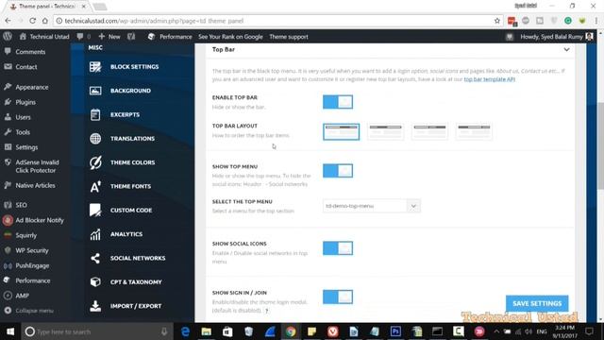Open the Select The Top Menu dropdown
The width and height of the screenshot is (604, 340).
[x=371, y=206]
